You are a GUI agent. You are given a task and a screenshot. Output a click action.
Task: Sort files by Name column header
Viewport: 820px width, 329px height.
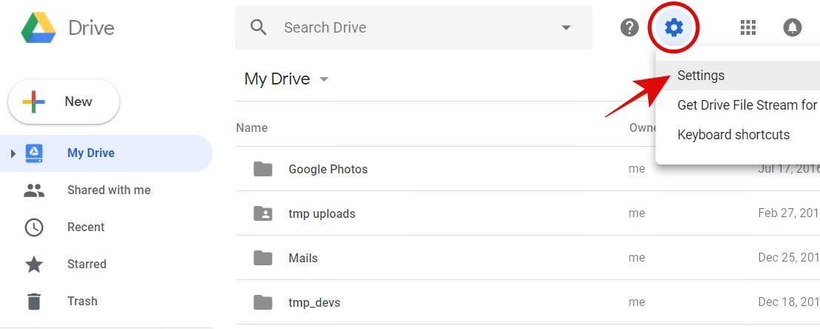(x=252, y=127)
